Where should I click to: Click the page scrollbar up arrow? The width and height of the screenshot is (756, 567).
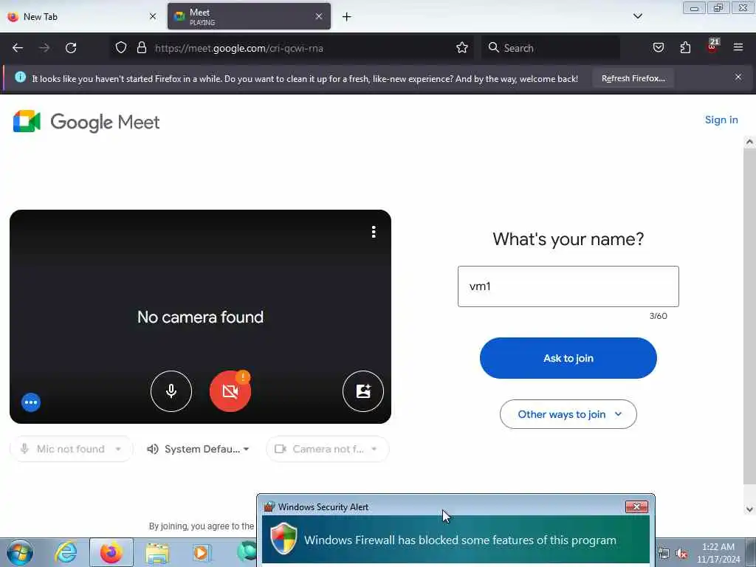pyautogui.click(x=749, y=142)
